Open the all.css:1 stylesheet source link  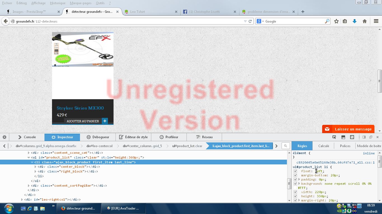point(336,162)
